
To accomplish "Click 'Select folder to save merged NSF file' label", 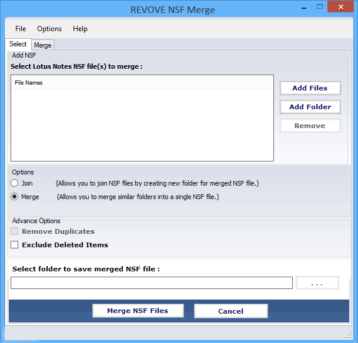I will (x=86, y=269).
